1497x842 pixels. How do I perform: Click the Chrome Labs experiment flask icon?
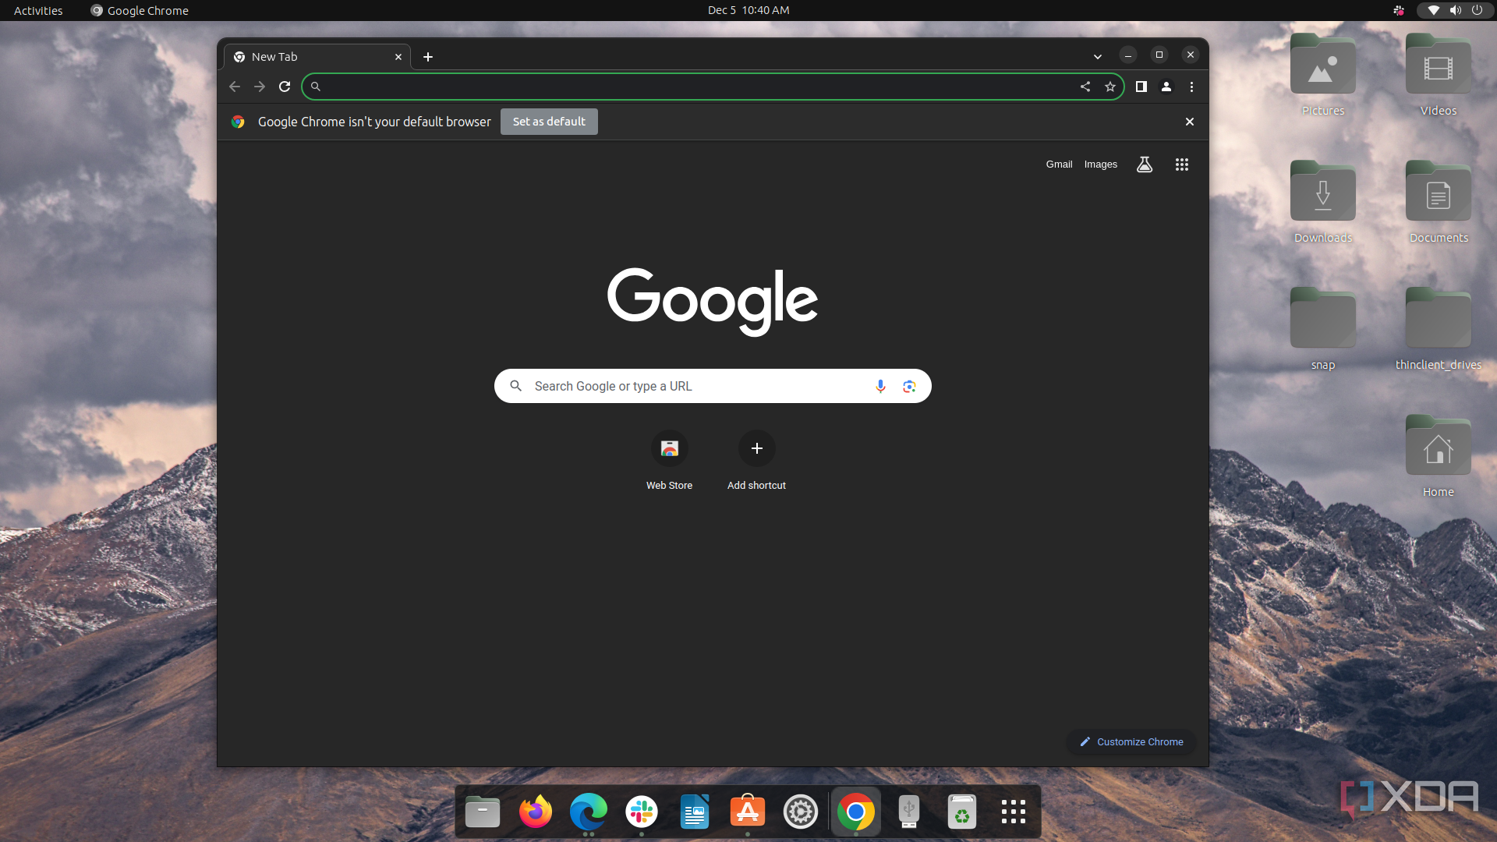click(1145, 164)
